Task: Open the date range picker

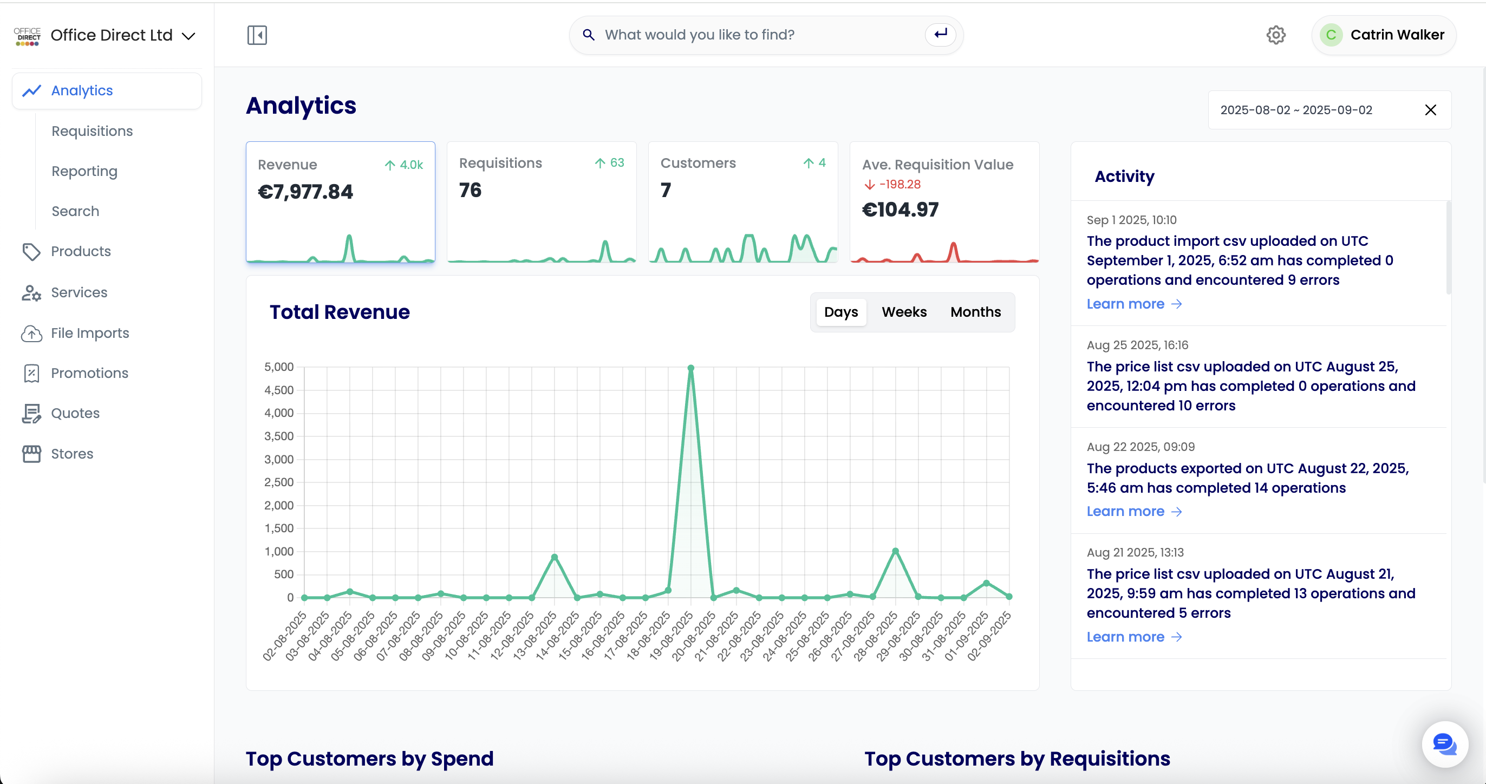Action: click(x=1295, y=110)
